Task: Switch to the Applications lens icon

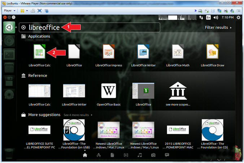Action: (99, 155)
